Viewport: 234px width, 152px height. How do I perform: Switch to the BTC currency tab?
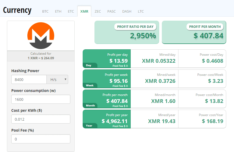click(45, 11)
